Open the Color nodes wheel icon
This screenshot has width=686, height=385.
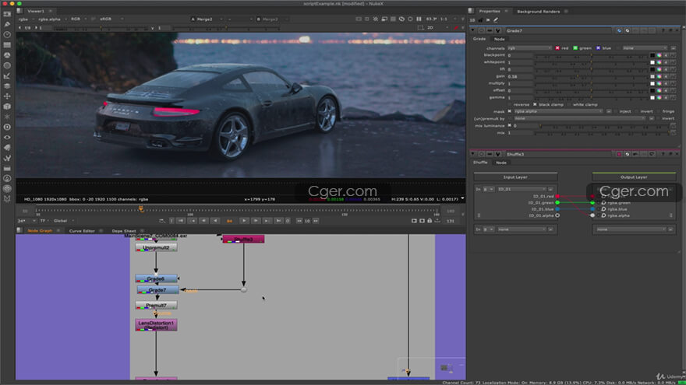click(x=7, y=55)
